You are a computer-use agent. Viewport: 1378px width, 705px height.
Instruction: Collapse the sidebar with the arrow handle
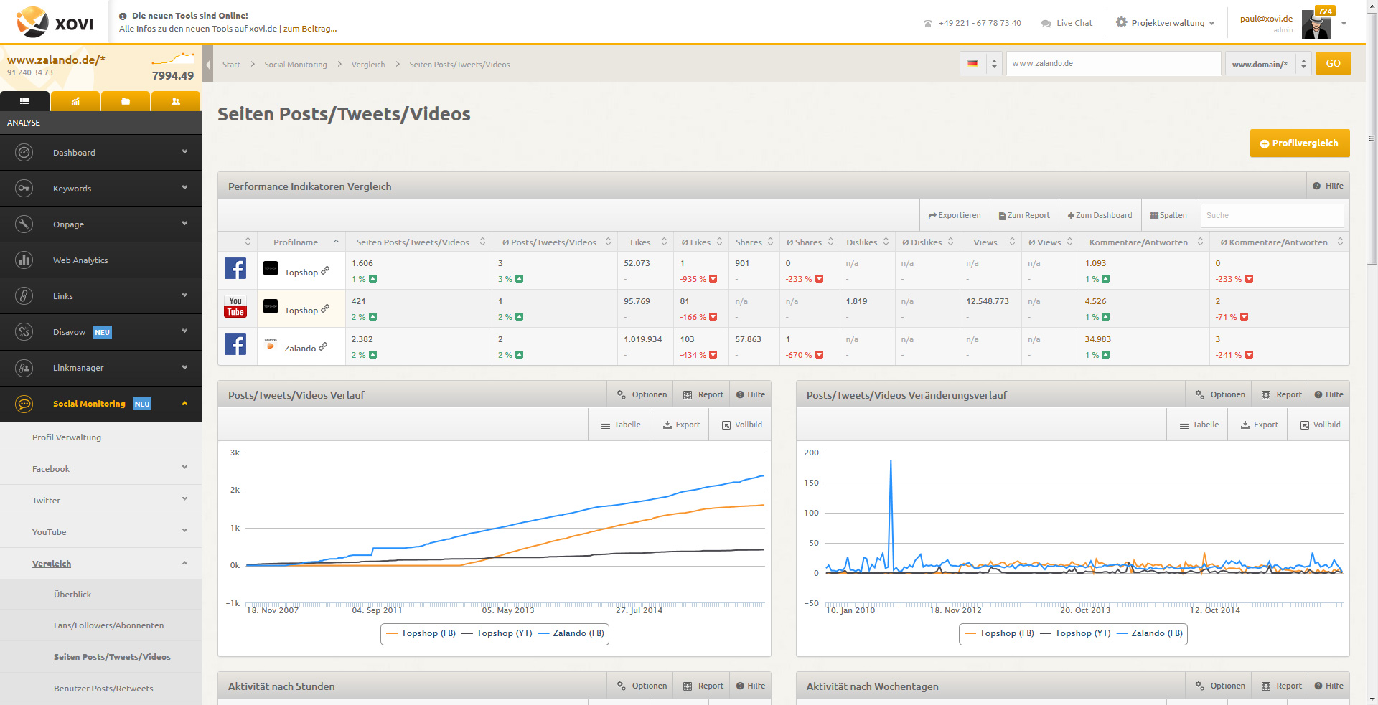point(207,65)
